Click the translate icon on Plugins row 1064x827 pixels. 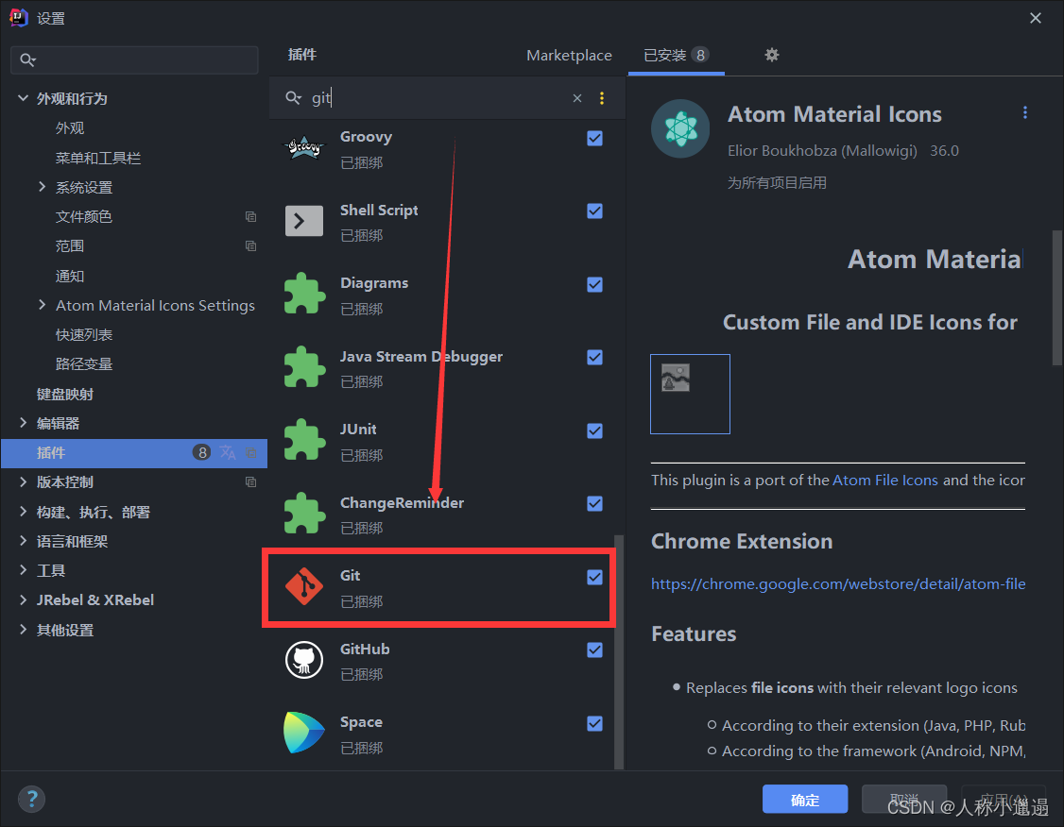tap(228, 453)
